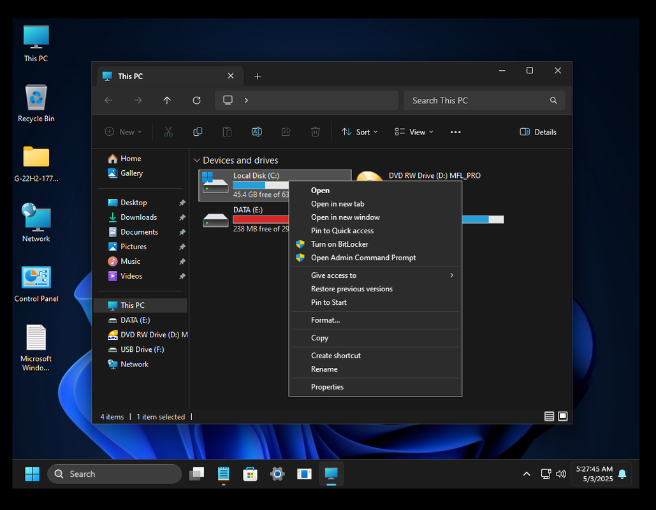Choose Open in new tab
656x510 pixels.
375,204
